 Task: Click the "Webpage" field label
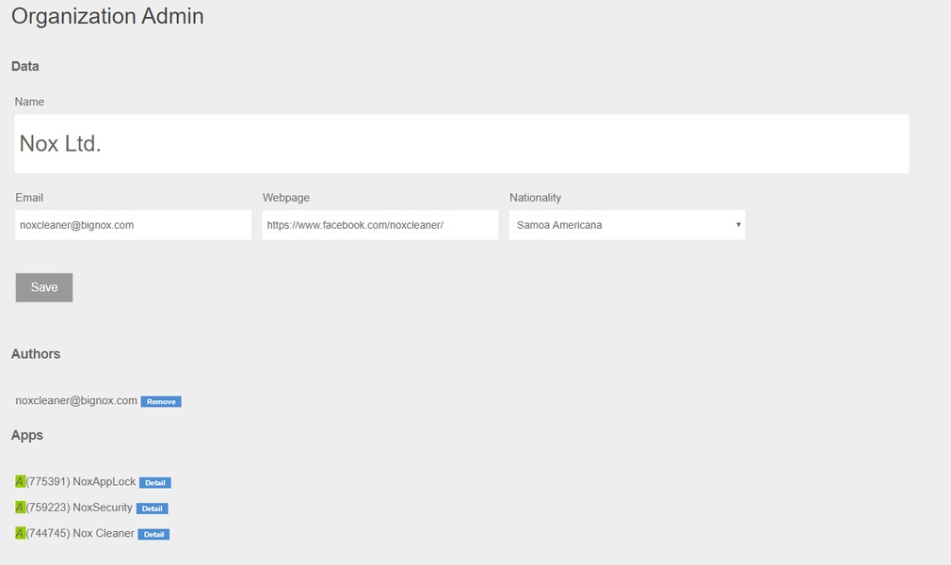286,198
